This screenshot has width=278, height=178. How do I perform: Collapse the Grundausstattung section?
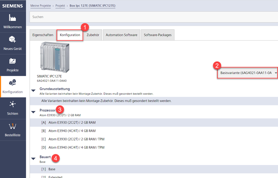click(34, 90)
